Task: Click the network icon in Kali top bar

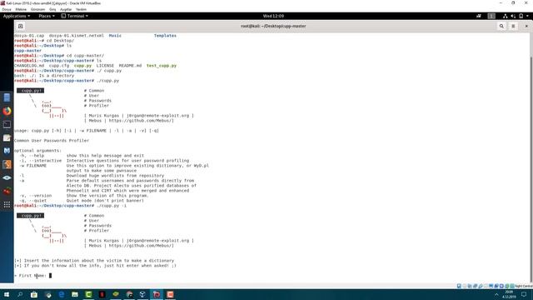Action: 506,16
